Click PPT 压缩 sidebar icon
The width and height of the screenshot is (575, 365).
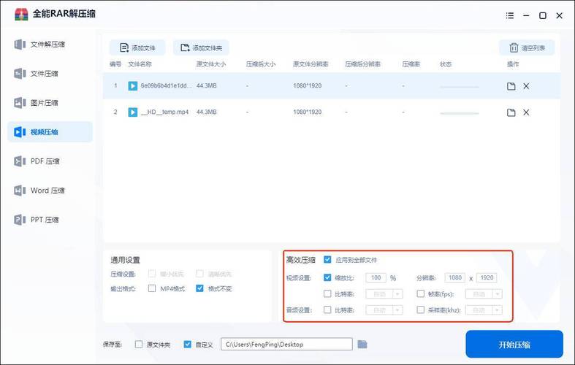point(20,220)
